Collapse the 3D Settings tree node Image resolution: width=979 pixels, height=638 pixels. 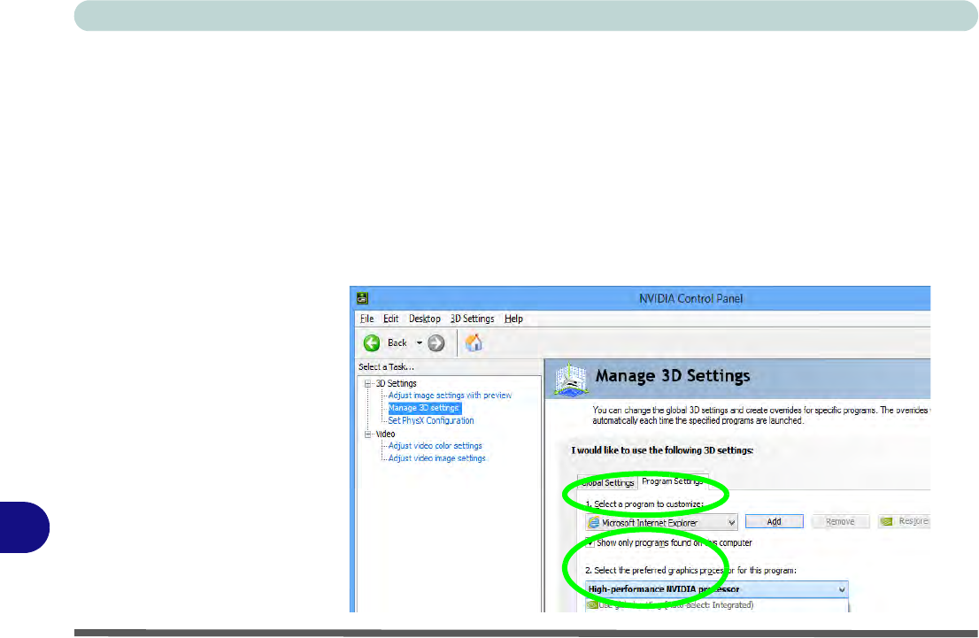[x=367, y=384]
